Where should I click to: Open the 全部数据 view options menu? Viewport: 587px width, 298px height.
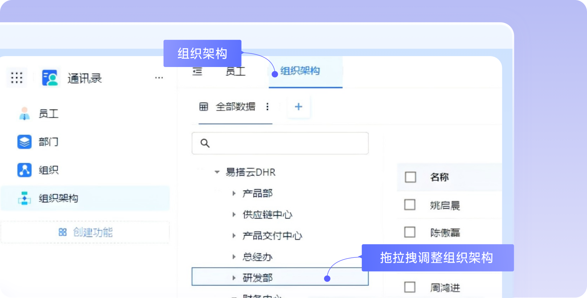(x=268, y=107)
